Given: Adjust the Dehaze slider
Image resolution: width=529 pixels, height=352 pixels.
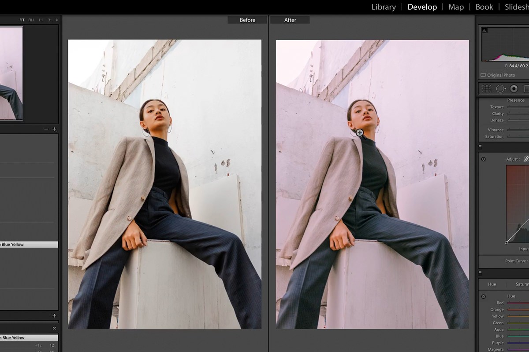Looking at the screenshot, I should click(518, 120).
